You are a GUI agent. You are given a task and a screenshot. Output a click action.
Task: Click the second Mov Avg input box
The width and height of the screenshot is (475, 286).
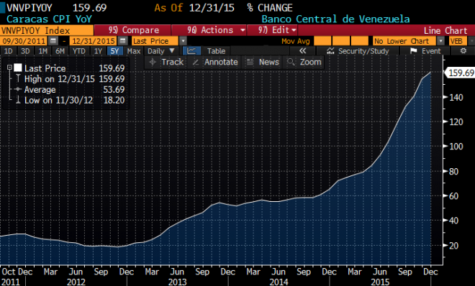click(x=341, y=41)
